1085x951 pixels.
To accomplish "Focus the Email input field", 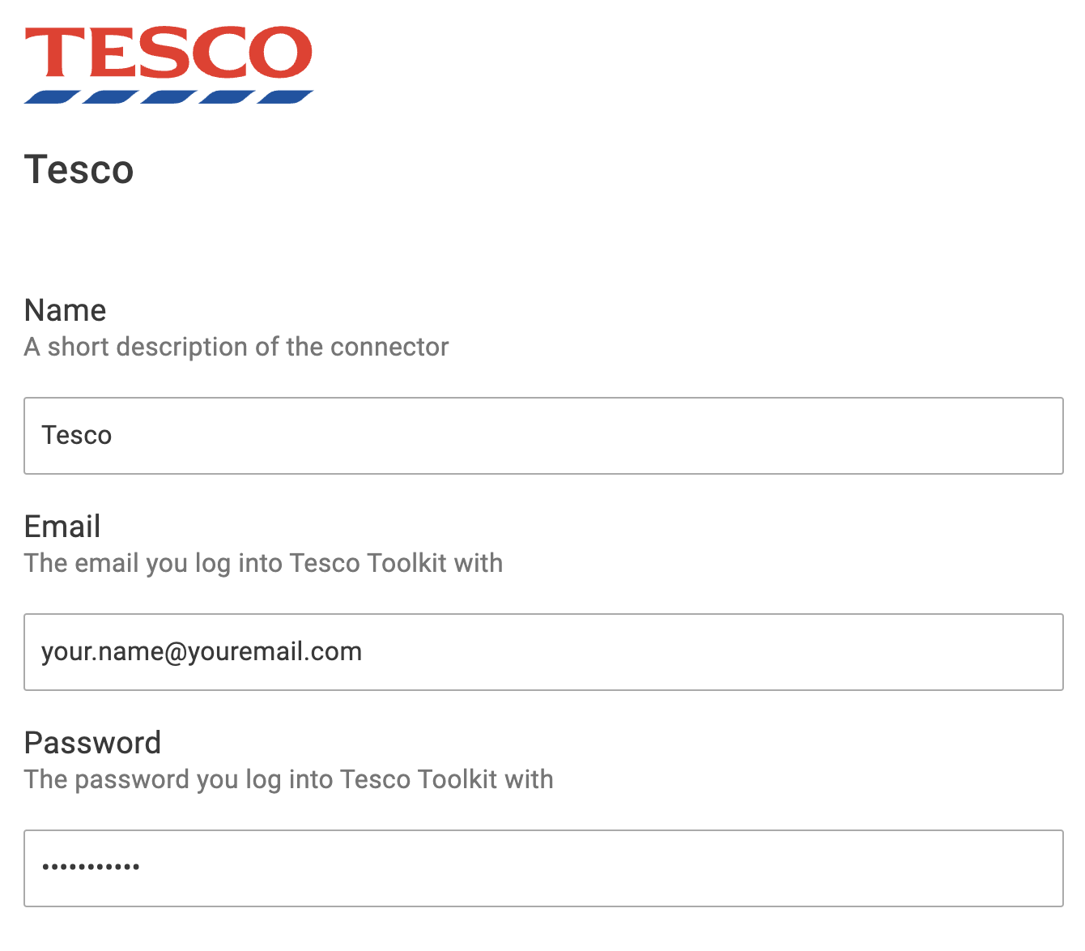I will (x=543, y=652).
